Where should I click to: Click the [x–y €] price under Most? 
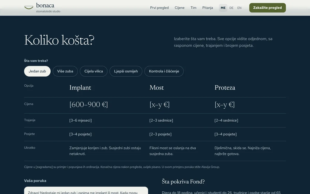(159, 105)
